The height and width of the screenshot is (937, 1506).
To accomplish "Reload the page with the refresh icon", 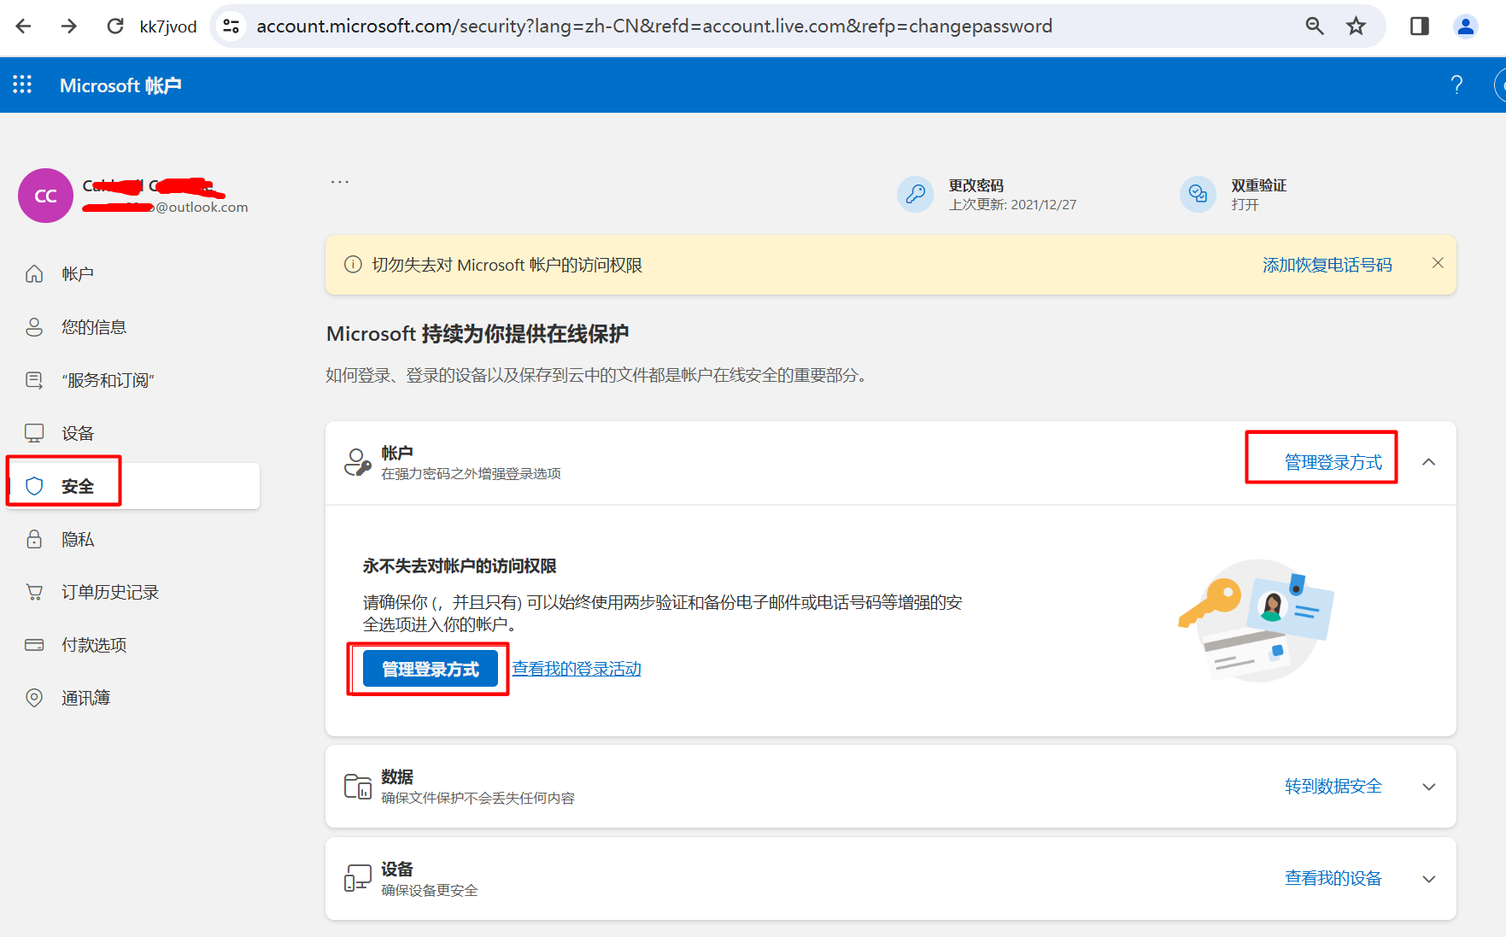I will coord(115,26).
